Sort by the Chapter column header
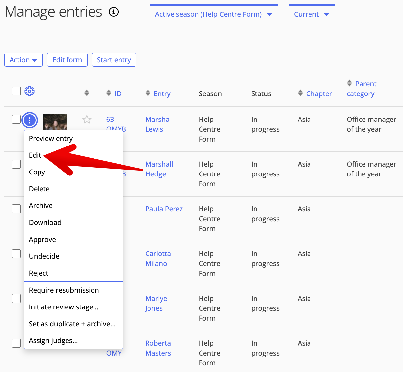 319,94
